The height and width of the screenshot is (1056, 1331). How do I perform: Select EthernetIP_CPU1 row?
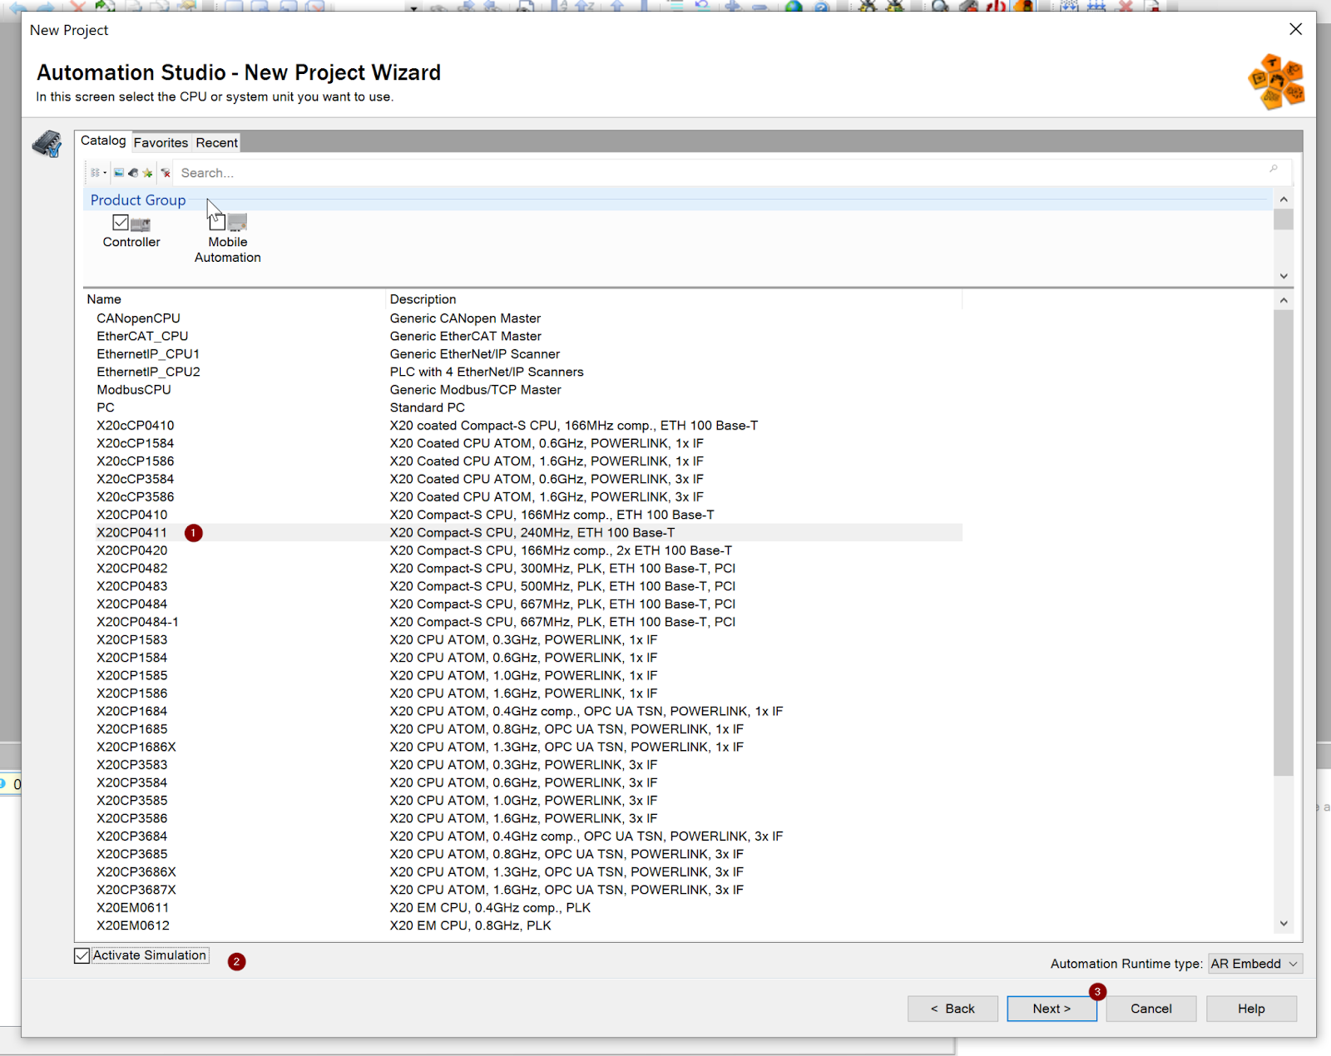pos(524,354)
